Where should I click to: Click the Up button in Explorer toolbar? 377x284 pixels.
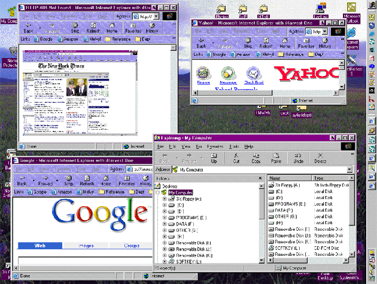pyautogui.click(x=214, y=158)
